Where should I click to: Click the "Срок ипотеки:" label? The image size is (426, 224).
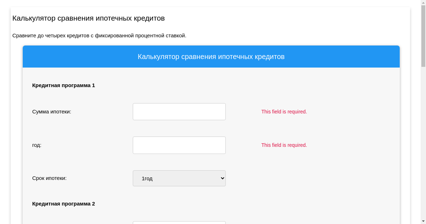click(49, 178)
